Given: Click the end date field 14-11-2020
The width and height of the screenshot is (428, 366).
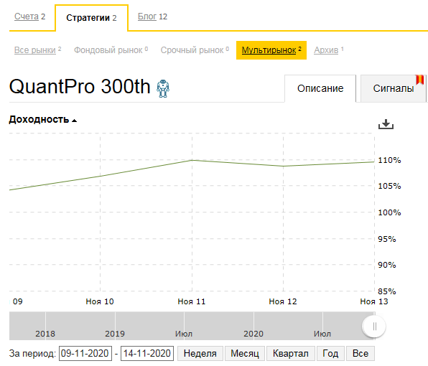Looking at the screenshot, I should [147, 354].
